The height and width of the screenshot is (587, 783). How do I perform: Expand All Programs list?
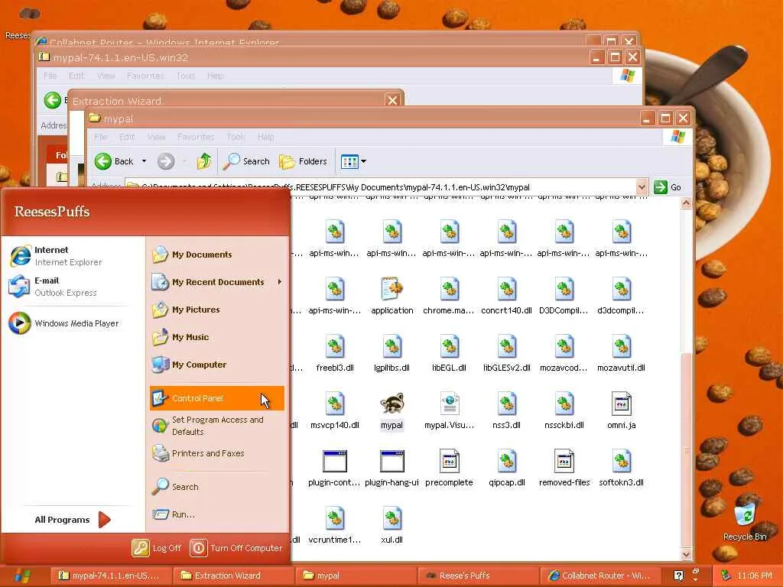tap(73, 520)
